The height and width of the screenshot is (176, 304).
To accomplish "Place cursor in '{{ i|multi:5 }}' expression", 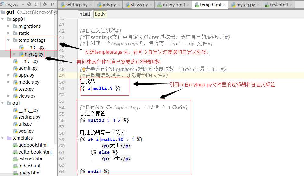I will pos(100,88).
